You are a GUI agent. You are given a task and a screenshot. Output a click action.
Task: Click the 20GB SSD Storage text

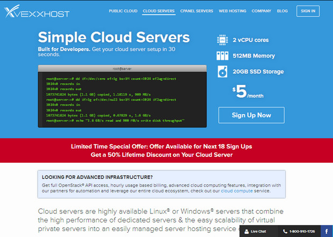pyautogui.click(x=258, y=71)
